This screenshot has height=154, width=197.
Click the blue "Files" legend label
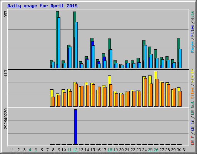(x=193, y=31)
